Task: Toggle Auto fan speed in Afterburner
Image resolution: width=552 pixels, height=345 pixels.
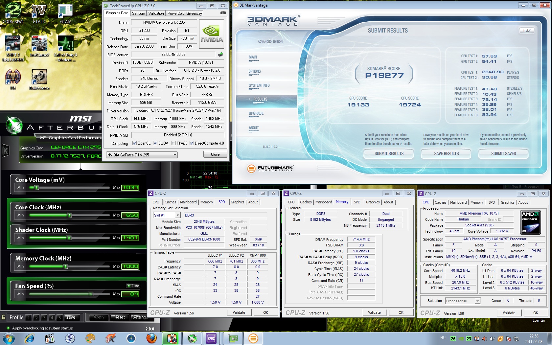Action: [x=133, y=286]
